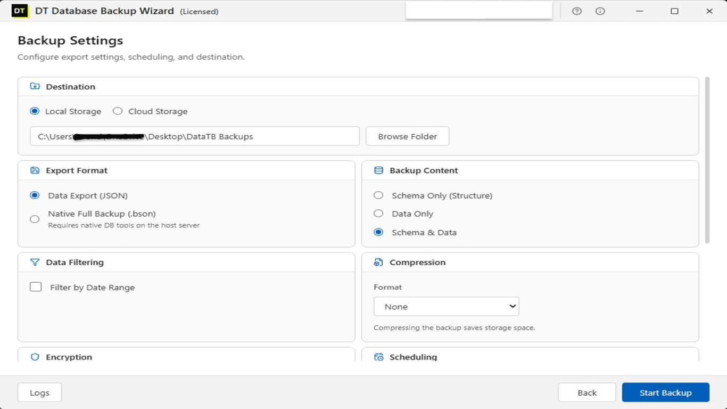This screenshot has width=727, height=409.
Task: Open the info (i) icon in title bar
Action: (600, 11)
